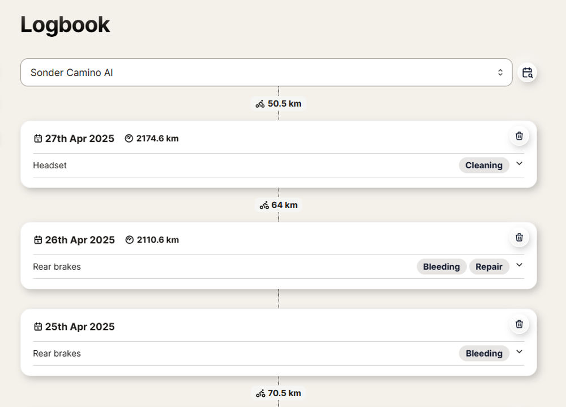Click Bleeding tag on 25th Apr entry
The height and width of the screenshot is (407, 566).
pos(484,353)
